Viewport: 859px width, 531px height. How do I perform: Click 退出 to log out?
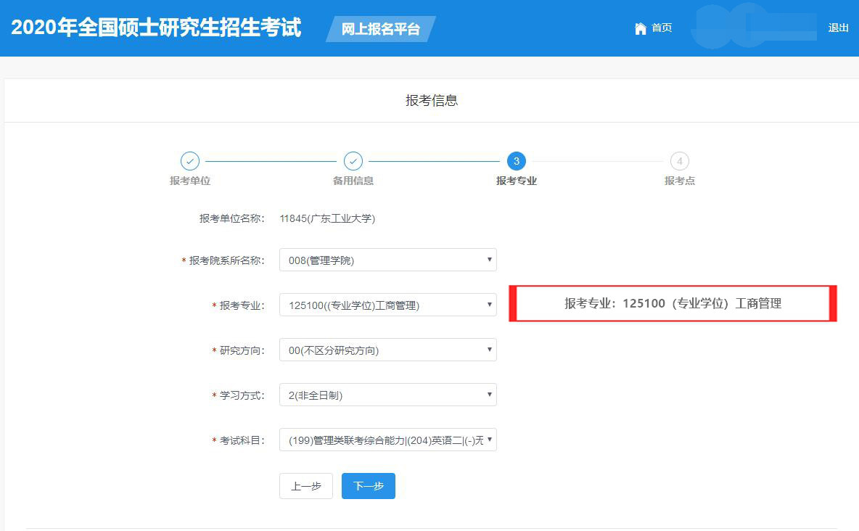838,28
